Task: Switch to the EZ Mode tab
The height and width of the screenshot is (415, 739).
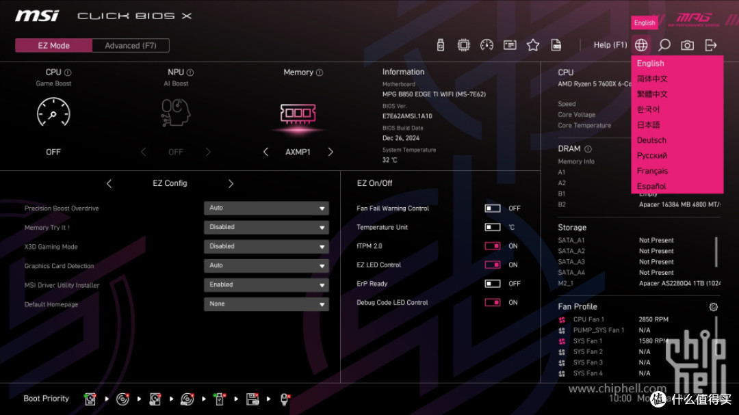Action: pyautogui.click(x=54, y=46)
